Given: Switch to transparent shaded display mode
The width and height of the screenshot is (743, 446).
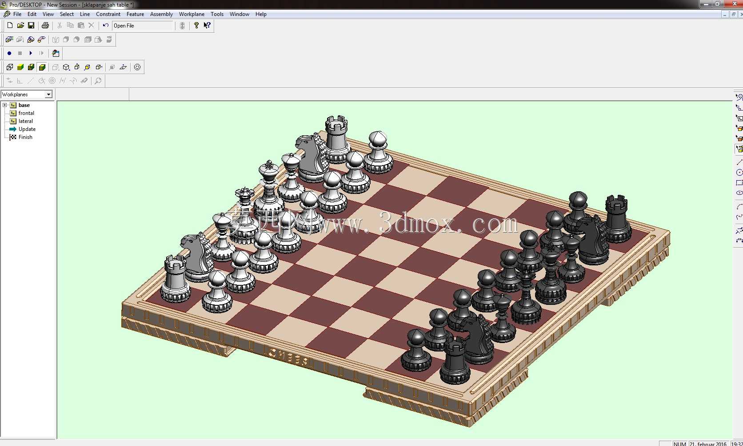Looking at the screenshot, I should [31, 67].
